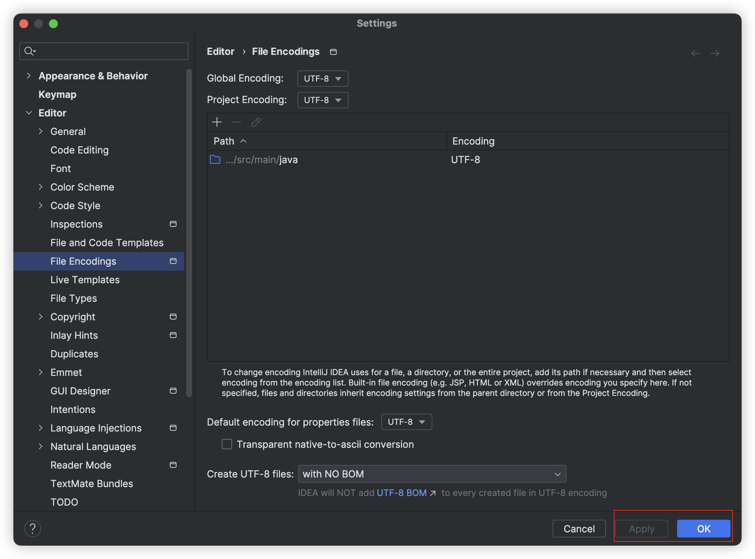Click the OK button
This screenshot has height=559, width=755.
pos(703,529)
